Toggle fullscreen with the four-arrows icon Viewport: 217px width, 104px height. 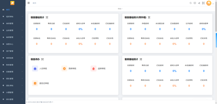click(203, 3)
